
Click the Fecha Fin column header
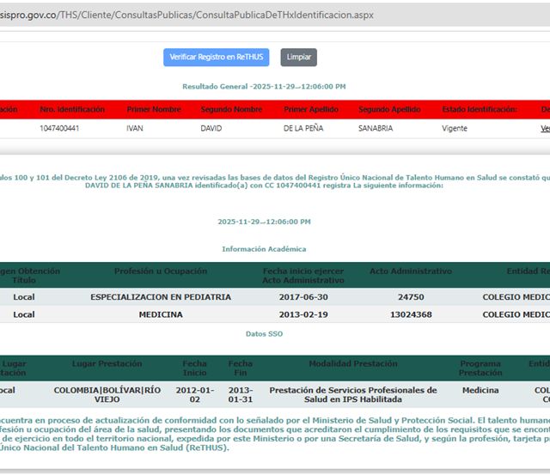[x=241, y=368]
